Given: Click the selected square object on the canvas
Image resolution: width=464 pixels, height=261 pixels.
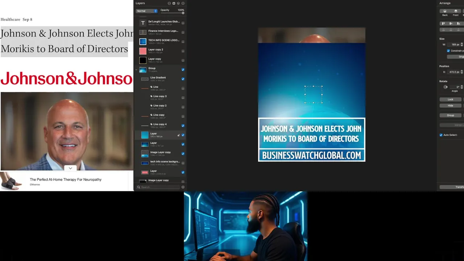Looking at the screenshot, I should tap(313, 95).
